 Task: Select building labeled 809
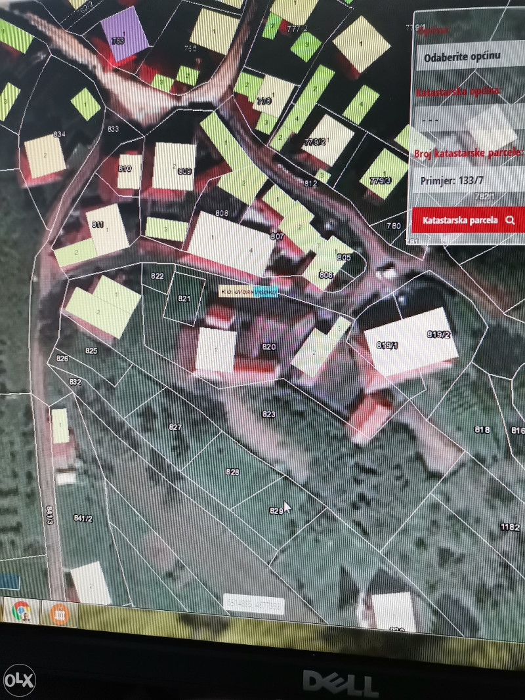pos(174,167)
